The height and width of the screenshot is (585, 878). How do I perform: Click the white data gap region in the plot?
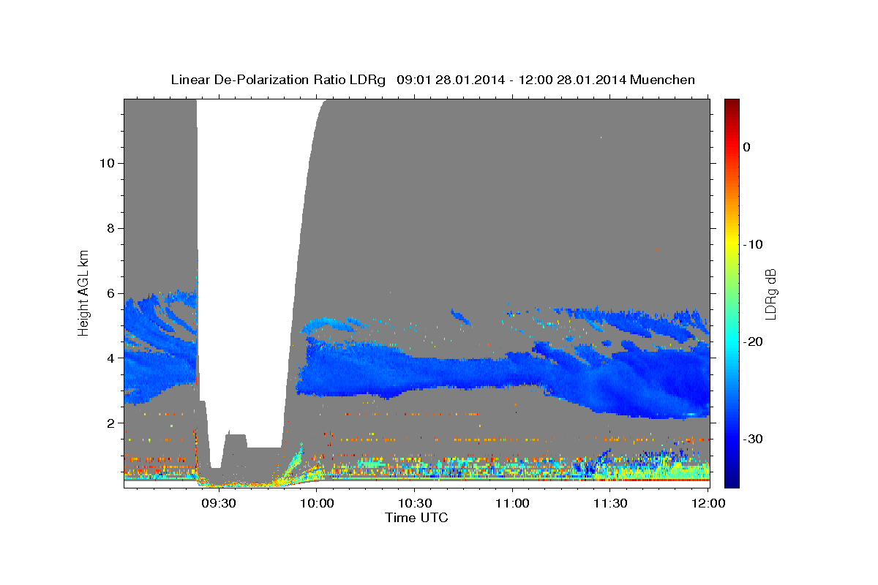(x=249, y=271)
